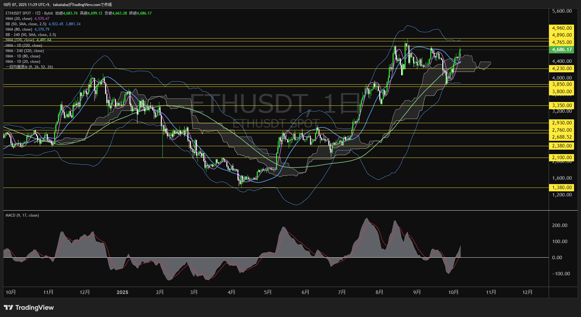
Task: Click the HMA · 1D (80, close) legend entry
Action: coord(23,56)
